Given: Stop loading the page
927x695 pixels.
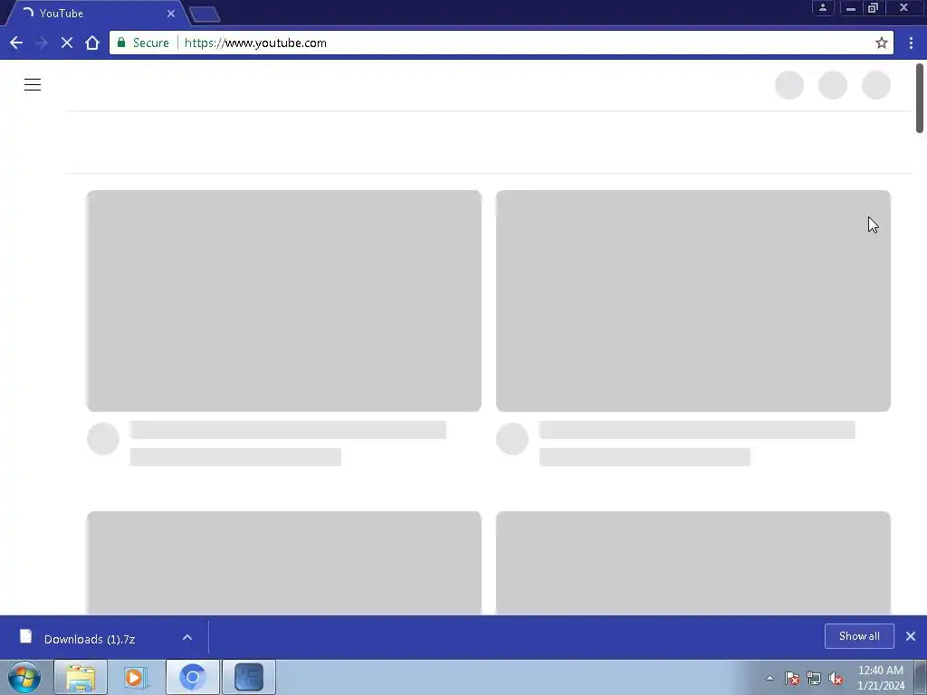Looking at the screenshot, I should point(67,43).
